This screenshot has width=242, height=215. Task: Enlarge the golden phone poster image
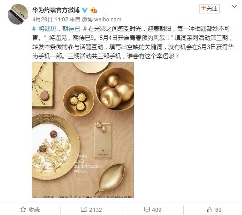pos(83,130)
